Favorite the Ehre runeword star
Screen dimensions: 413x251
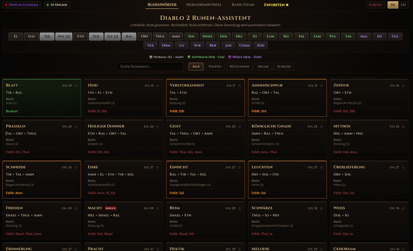pyautogui.click(x=157, y=167)
